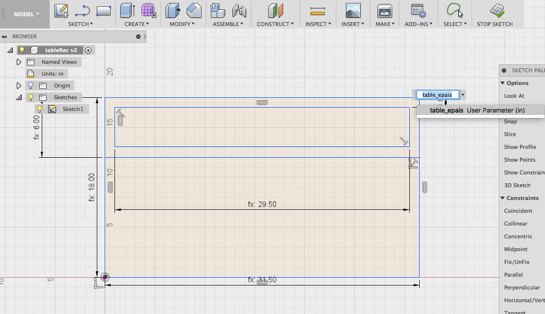Click Perpendicular constraint option
545x314 pixels.
click(522, 287)
